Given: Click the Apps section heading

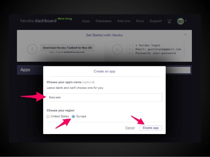Looking at the screenshot, I should coord(25,70).
